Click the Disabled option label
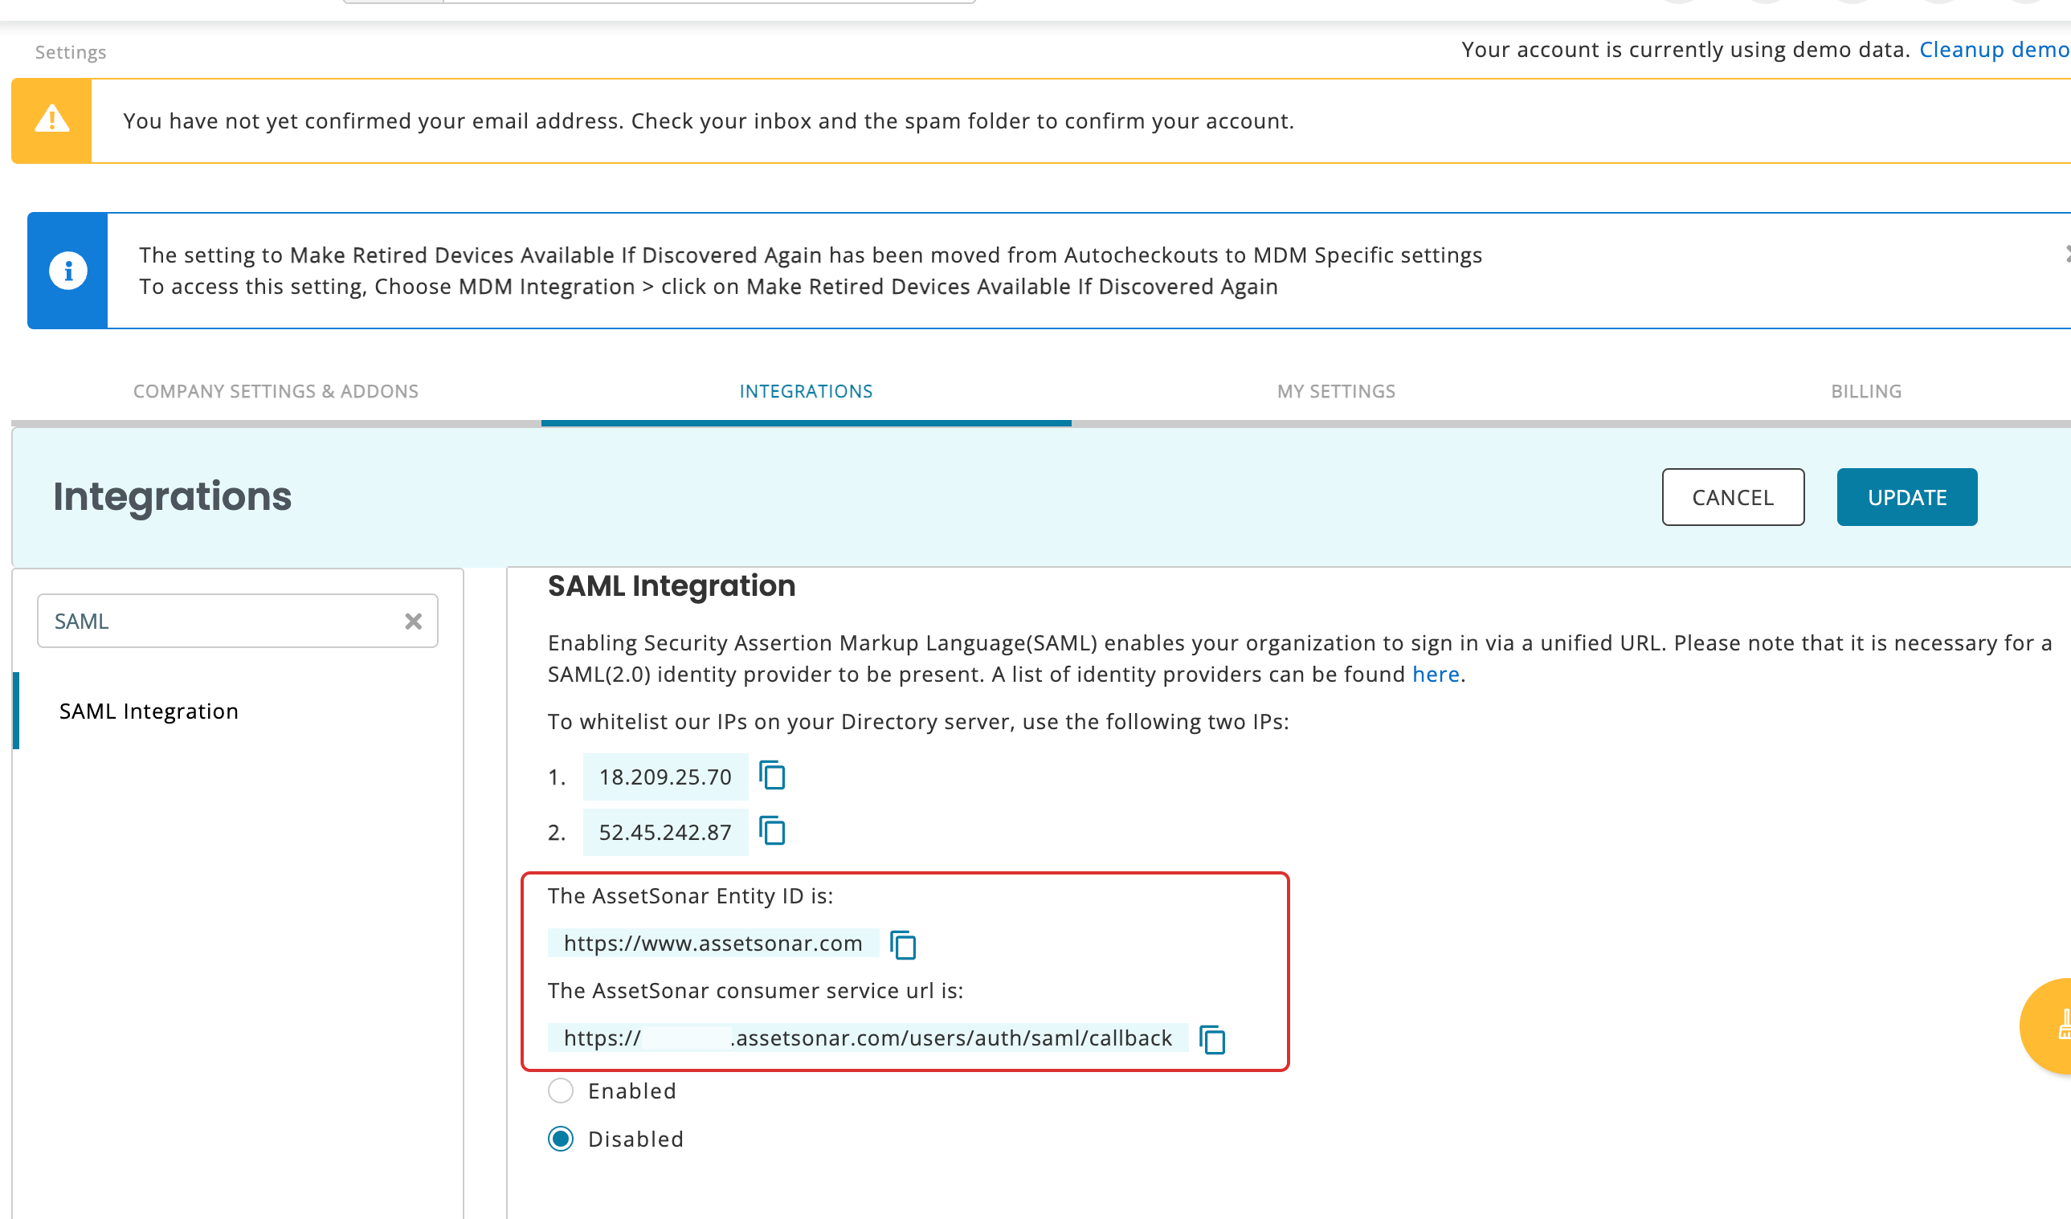The height and width of the screenshot is (1219, 2071). tap(636, 1139)
